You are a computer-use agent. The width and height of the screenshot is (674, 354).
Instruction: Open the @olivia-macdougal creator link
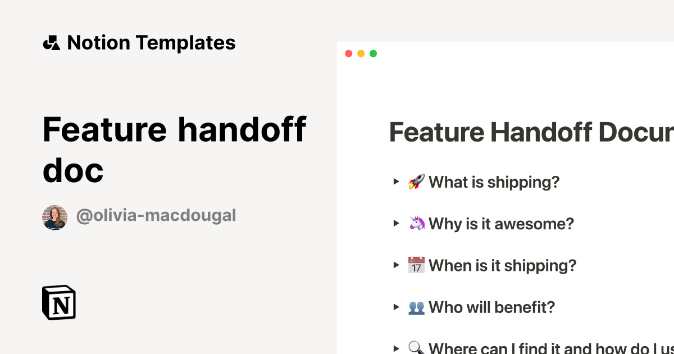(156, 216)
